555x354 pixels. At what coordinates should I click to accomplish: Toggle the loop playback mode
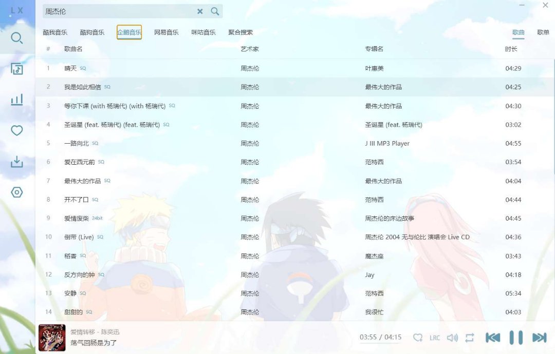coord(470,338)
